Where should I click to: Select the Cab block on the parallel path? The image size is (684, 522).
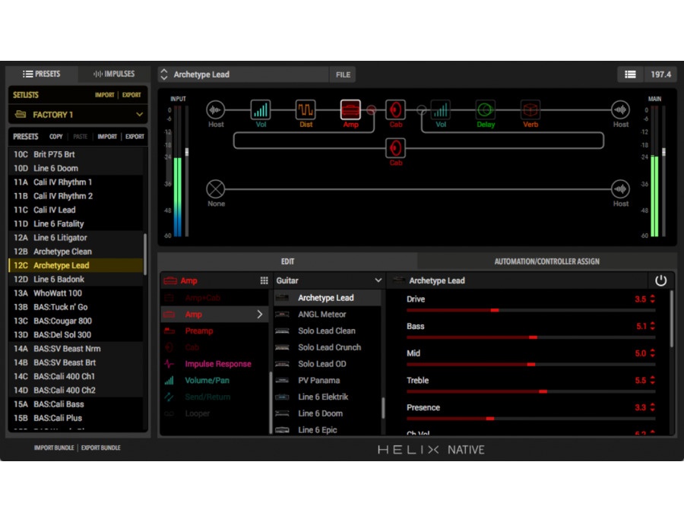pyautogui.click(x=395, y=149)
